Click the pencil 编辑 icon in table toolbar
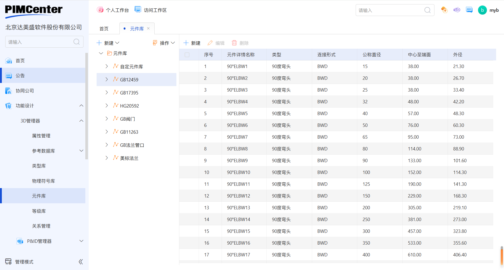 click(210, 43)
